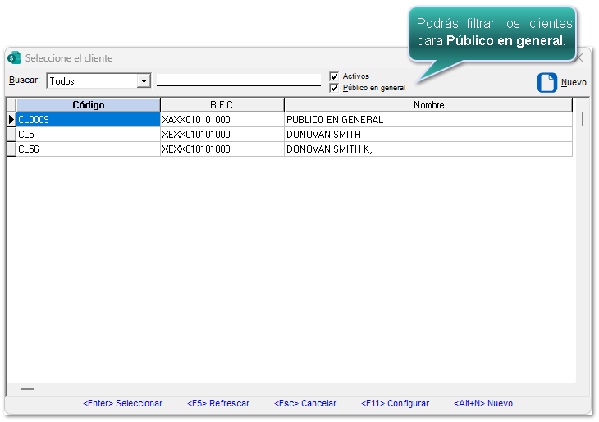
Task: Sort by the Código column header
Action: [x=88, y=105]
